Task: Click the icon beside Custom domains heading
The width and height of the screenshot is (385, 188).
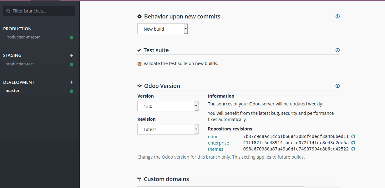Action: (x=139, y=179)
